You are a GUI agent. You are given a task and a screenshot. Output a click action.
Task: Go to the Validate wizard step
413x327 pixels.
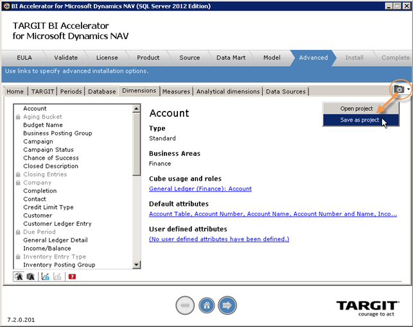coord(66,58)
